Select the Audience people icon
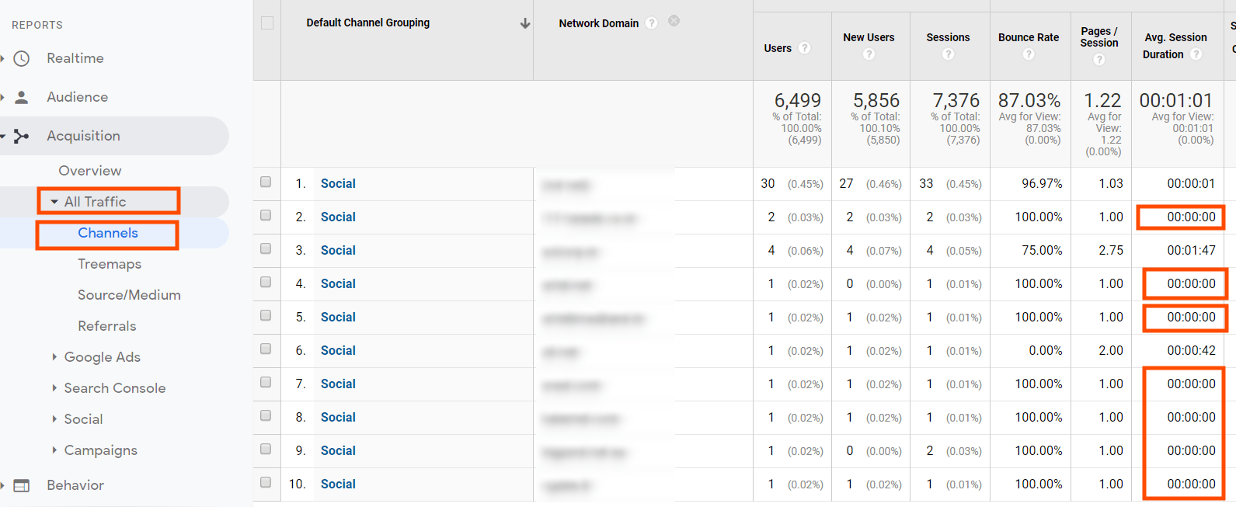 pyautogui.click(x=23, y=96)
